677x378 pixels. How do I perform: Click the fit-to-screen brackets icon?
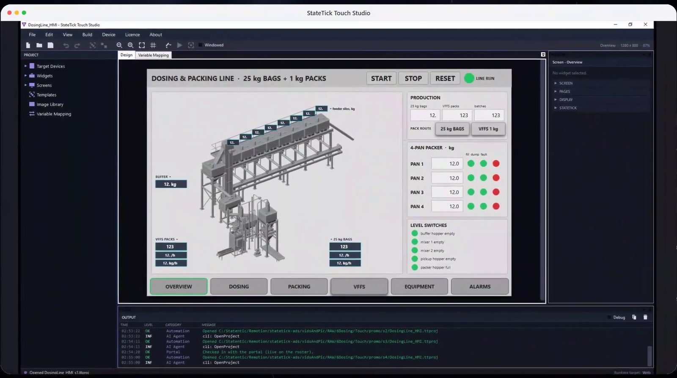point(142,45)
